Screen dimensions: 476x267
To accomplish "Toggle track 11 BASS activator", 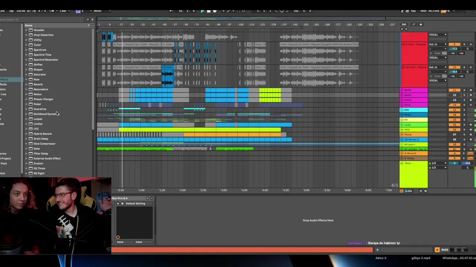I will tap(454, 90).
